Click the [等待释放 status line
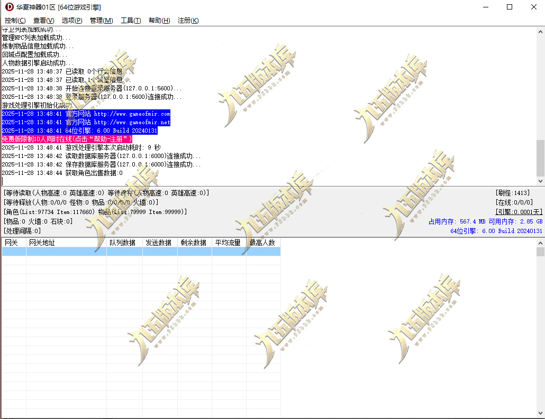 (x=81, y=202)
